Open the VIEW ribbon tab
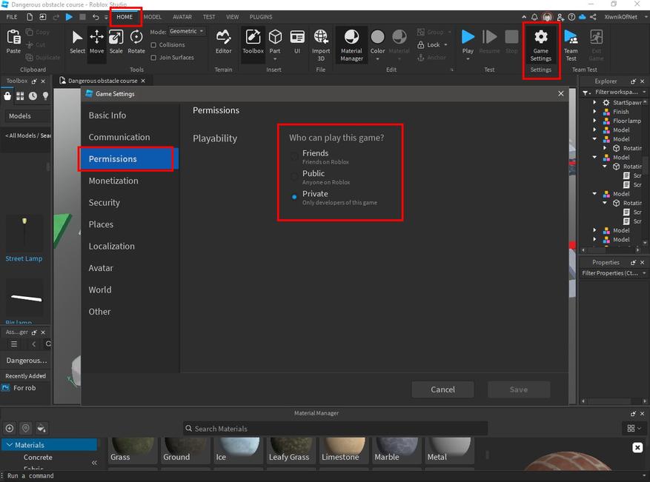Image resolution: width=650 pixels, height=482 pixels. click(232, 17)
